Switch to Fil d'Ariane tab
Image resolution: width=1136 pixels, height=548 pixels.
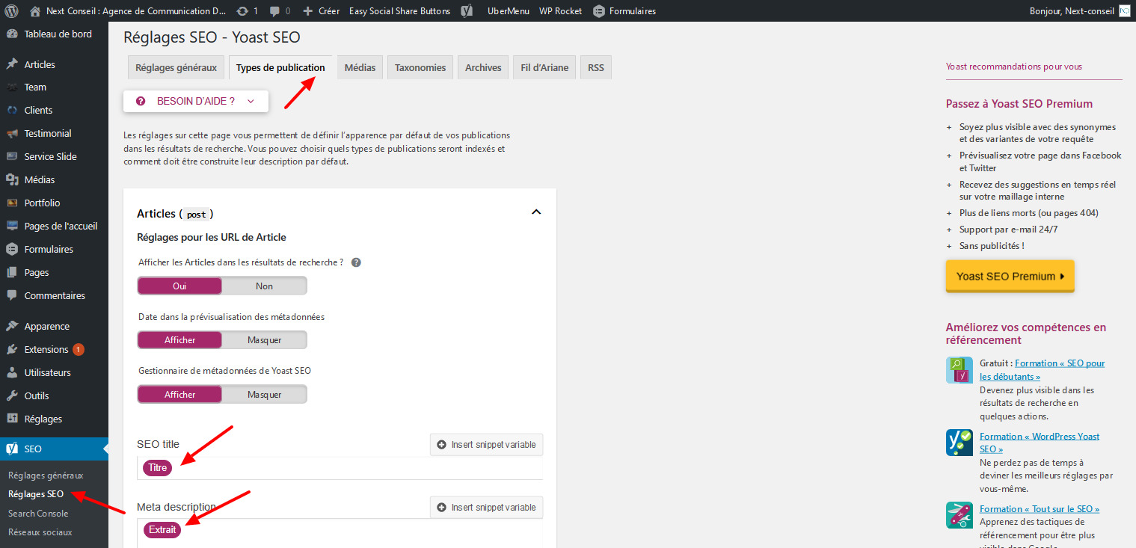pyautogui.click(x=544, y=67)
